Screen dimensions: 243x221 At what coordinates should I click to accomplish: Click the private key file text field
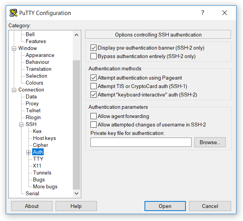pos(141,142)
